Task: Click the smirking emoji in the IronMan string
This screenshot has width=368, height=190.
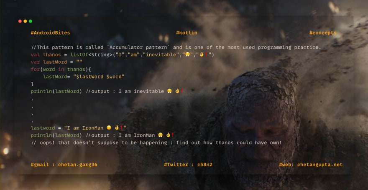Action: click(x=109, y=127)
